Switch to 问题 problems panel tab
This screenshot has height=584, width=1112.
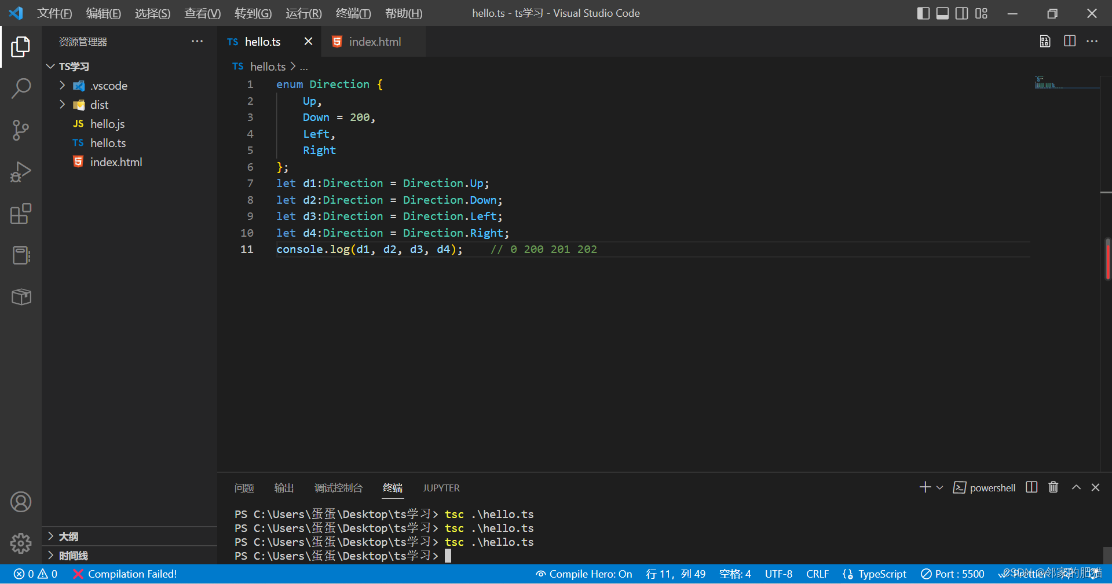point(244,488)
